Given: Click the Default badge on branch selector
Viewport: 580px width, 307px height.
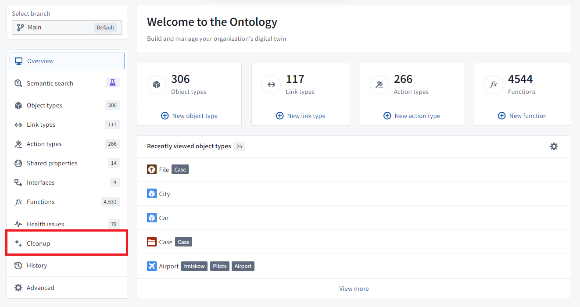Looking at the screenshot, I should [106, 27].
